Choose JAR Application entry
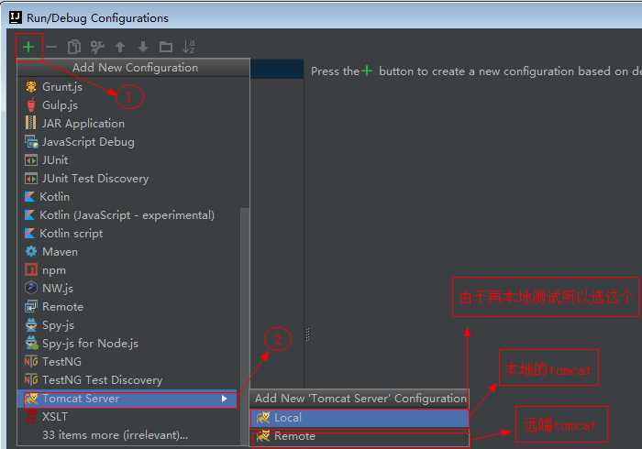642x449 pixels. [128, 124]
